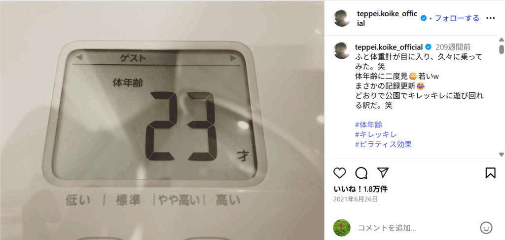The width and height of the screenshot is (505, 240).
Task: Save post using the bookmark icon
Action: 490,173
